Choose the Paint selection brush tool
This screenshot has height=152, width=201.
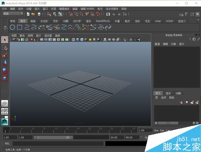pyautogui.click(x=5, y=55)
